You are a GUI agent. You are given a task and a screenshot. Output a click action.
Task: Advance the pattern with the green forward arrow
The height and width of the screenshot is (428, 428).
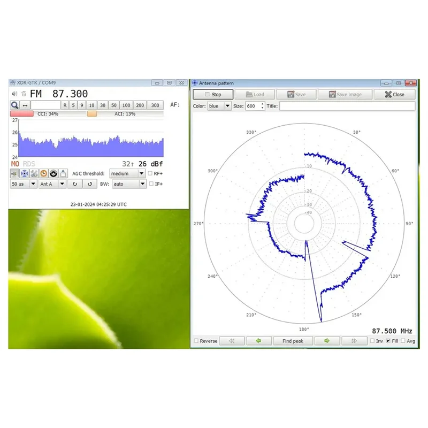(327, 340)
